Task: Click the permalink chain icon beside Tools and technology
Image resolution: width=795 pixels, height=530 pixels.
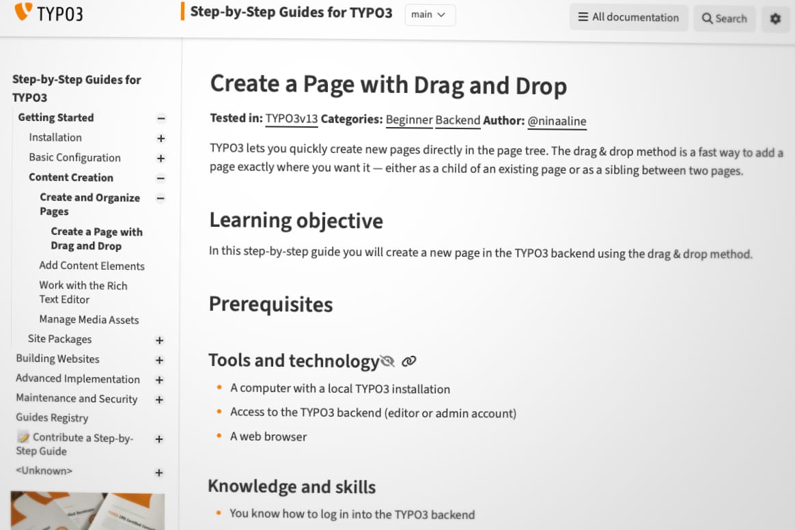Action: point(409,361)
